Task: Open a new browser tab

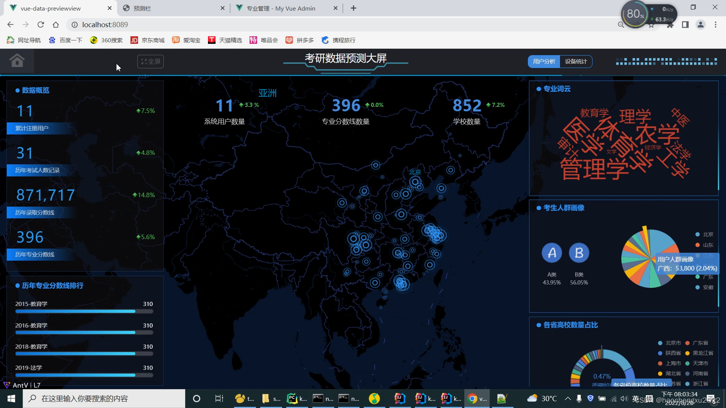Action: (x=354, y=8)
